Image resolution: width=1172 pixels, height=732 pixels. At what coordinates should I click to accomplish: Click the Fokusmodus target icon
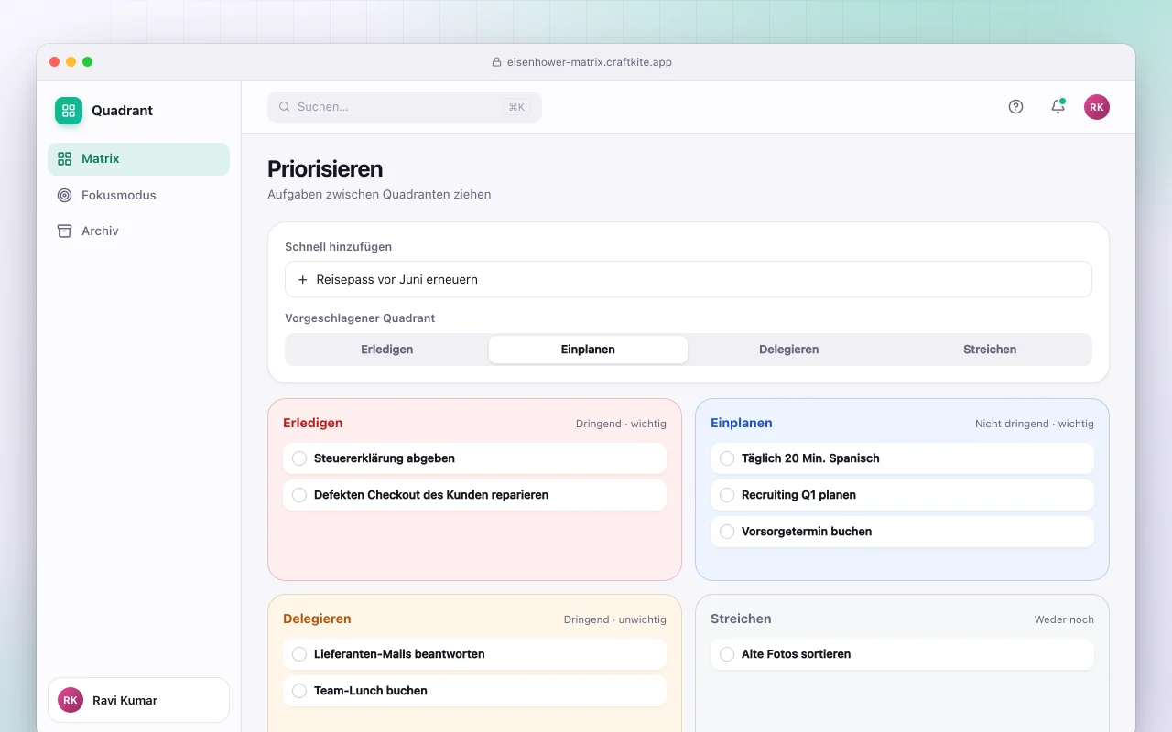(64, 195)
